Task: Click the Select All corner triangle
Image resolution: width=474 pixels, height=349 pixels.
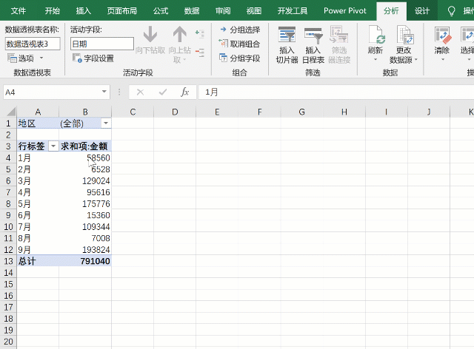Action: pyautogui.click(x=11, y=112)
